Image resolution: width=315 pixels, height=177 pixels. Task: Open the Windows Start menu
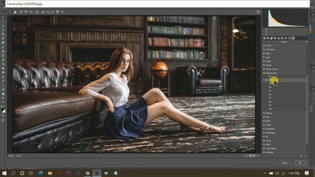tap(4, 173)
